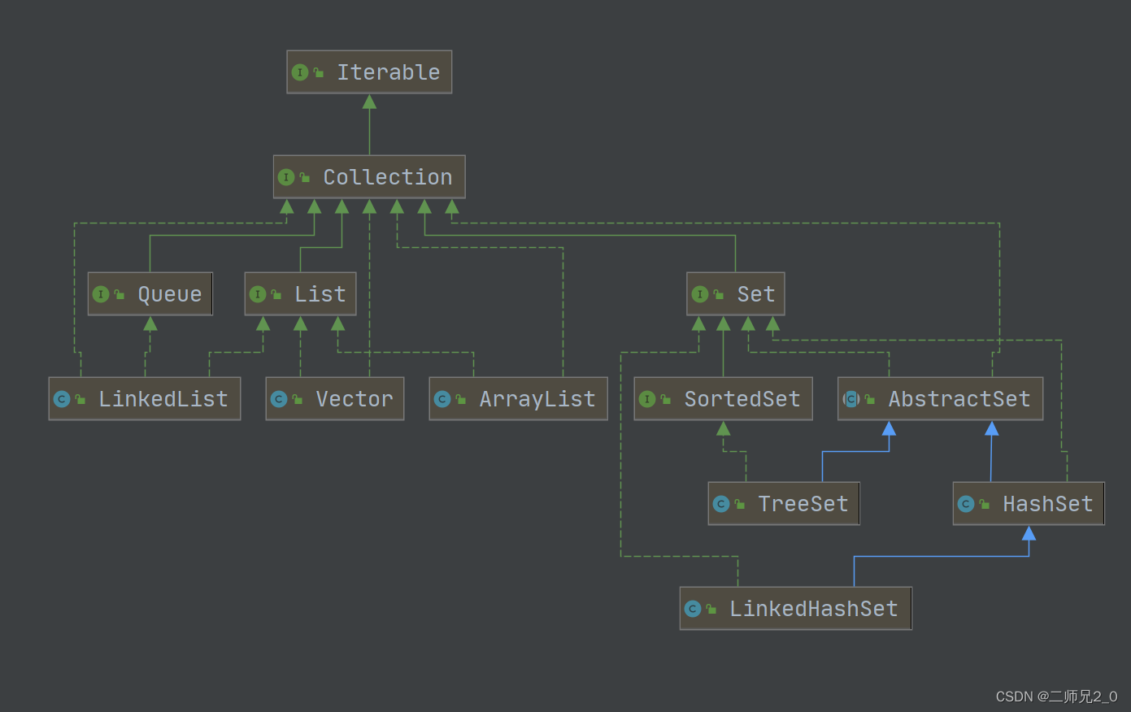Viewport: 1131px width, 712px height.
Task: Click the class icon on Vector
Action: tap(279, 399)
